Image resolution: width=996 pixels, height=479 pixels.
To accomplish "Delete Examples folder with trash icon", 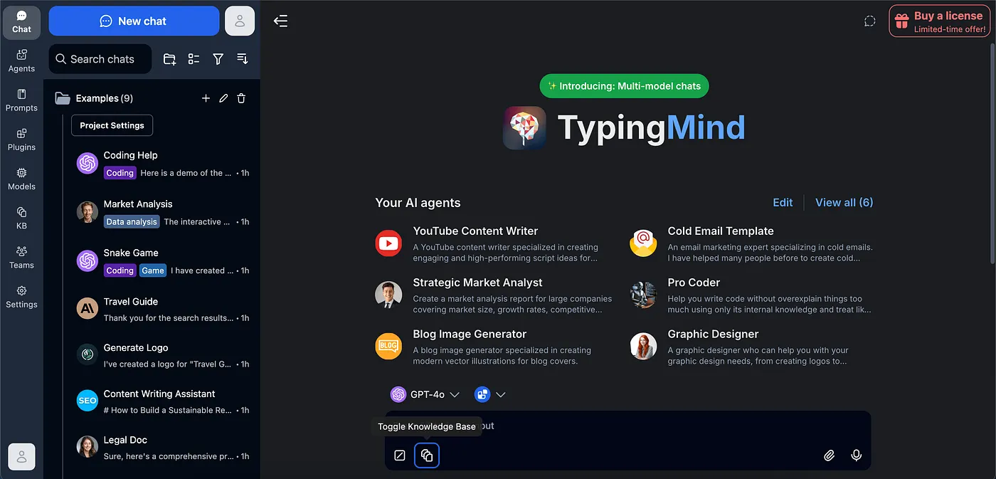I will pos(241,98).
